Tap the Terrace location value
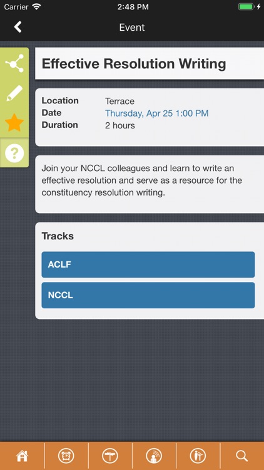The image size is (264, 470). click(119, 102)
